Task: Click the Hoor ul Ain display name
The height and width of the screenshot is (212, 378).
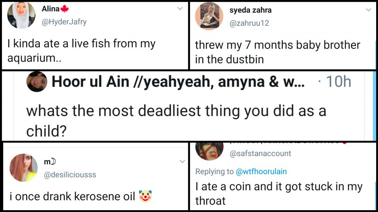Action: (x=178, y=82)
